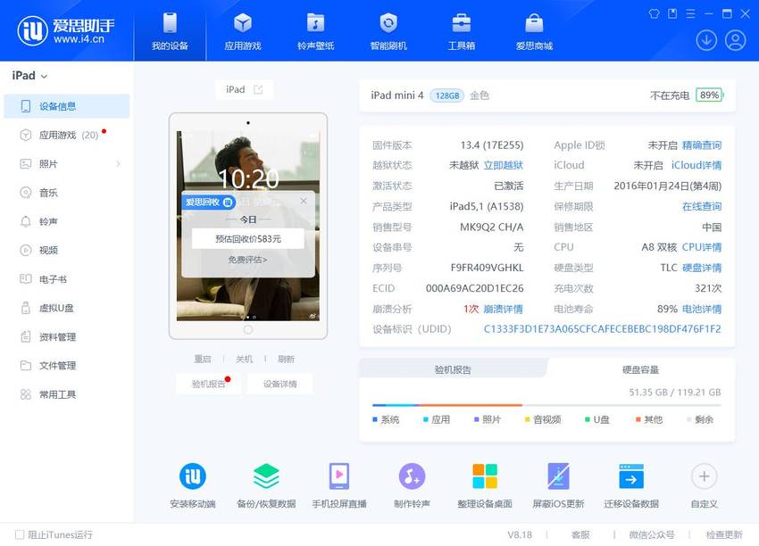
Task: Open 工具箱 top navigation tab
Action: 462,31
